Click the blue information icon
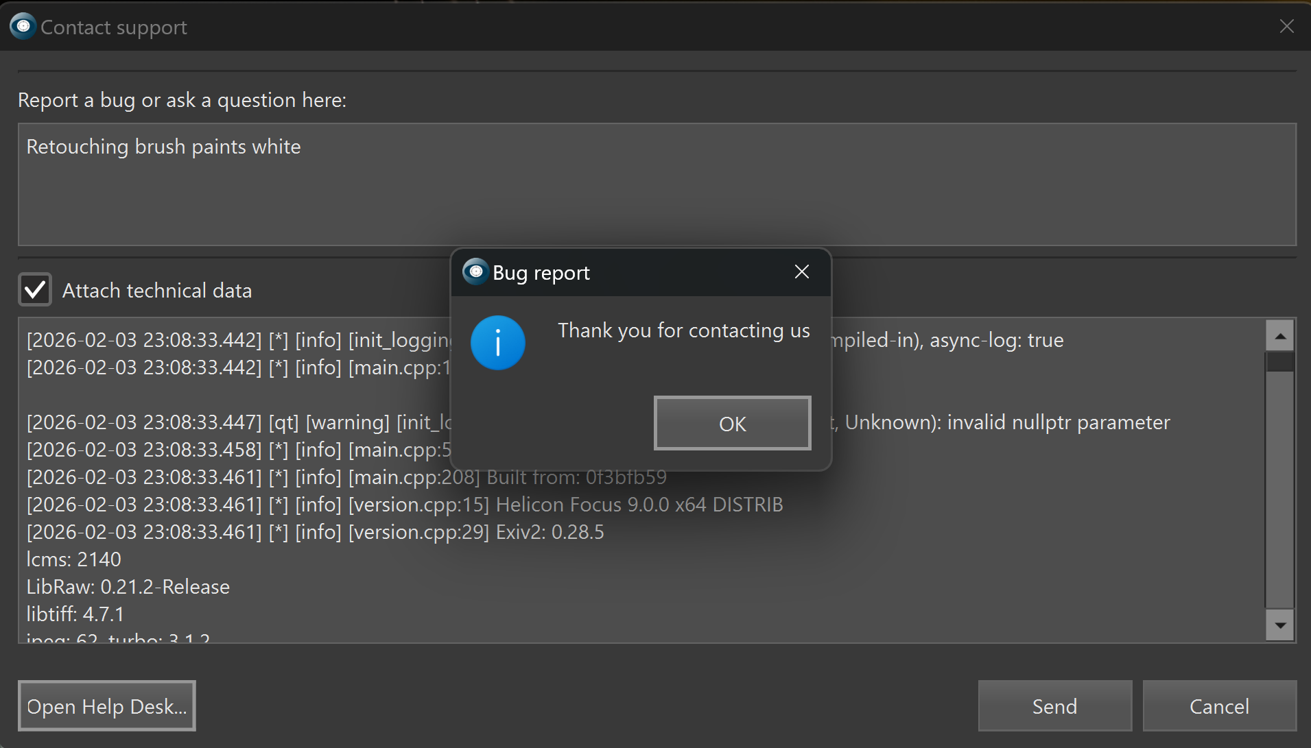Image resolution: width=1311 pixels, height=748 pixels. pos(497,343)
